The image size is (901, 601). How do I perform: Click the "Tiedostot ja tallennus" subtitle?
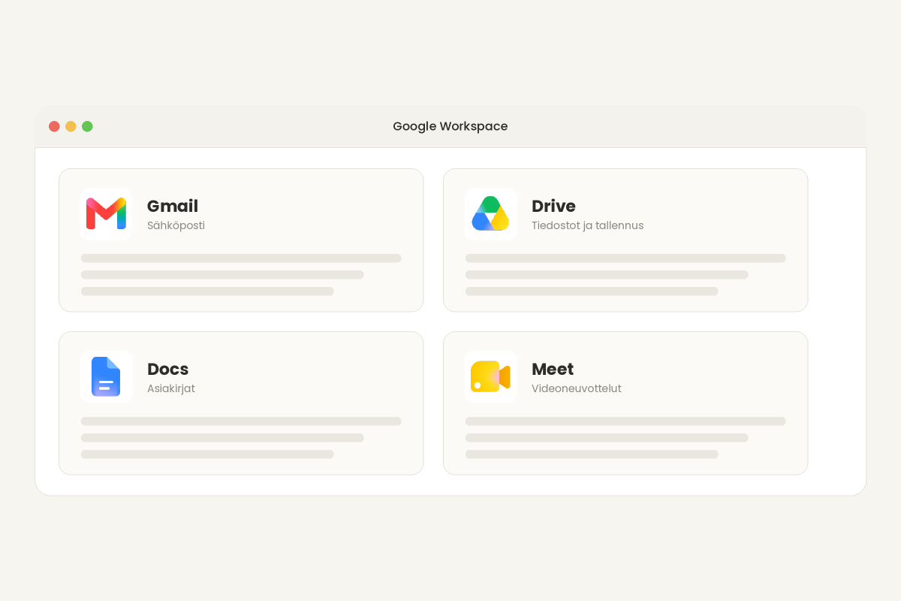587,225
